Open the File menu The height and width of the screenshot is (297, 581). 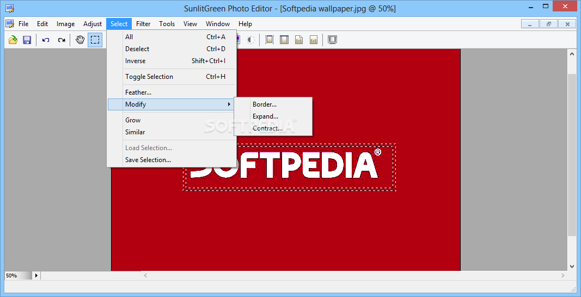23,24
